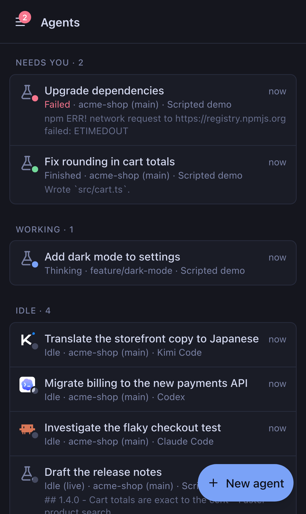Click the NEEDS YOU · 2 section header
The image size is (306, 514).
[x=50, y=63]
